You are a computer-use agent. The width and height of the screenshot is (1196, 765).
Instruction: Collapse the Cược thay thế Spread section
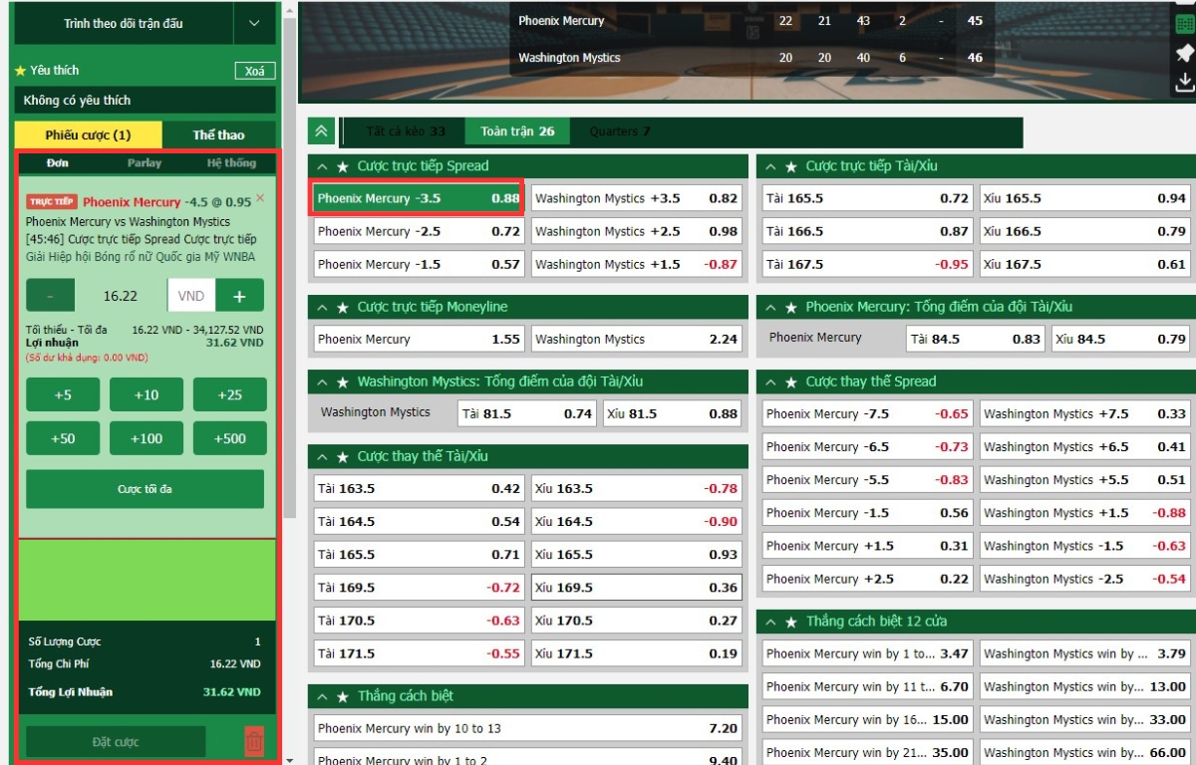tap(770, 382)
